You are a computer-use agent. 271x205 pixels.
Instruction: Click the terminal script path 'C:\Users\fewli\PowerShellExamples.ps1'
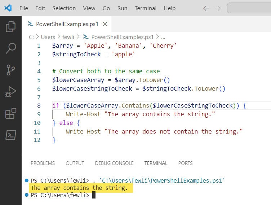[162, 180]
